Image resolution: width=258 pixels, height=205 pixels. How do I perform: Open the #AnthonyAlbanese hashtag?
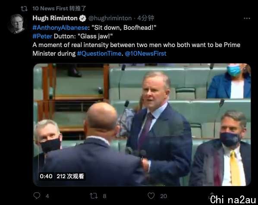60,28
